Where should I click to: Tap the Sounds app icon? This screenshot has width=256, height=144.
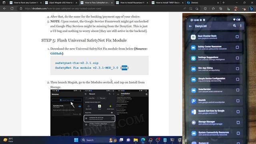coord(194,101)
